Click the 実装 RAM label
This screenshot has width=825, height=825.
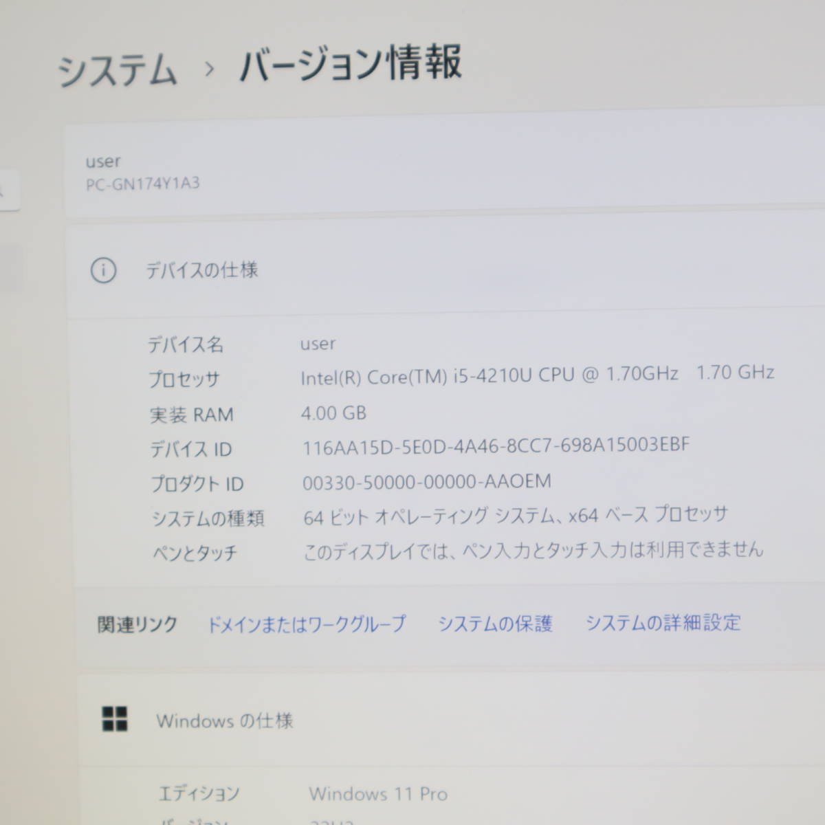tap(192, 415)
